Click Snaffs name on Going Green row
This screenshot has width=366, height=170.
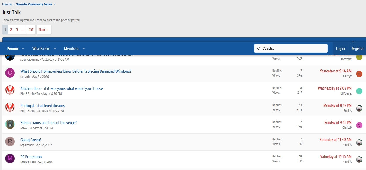tap(347, 145)
